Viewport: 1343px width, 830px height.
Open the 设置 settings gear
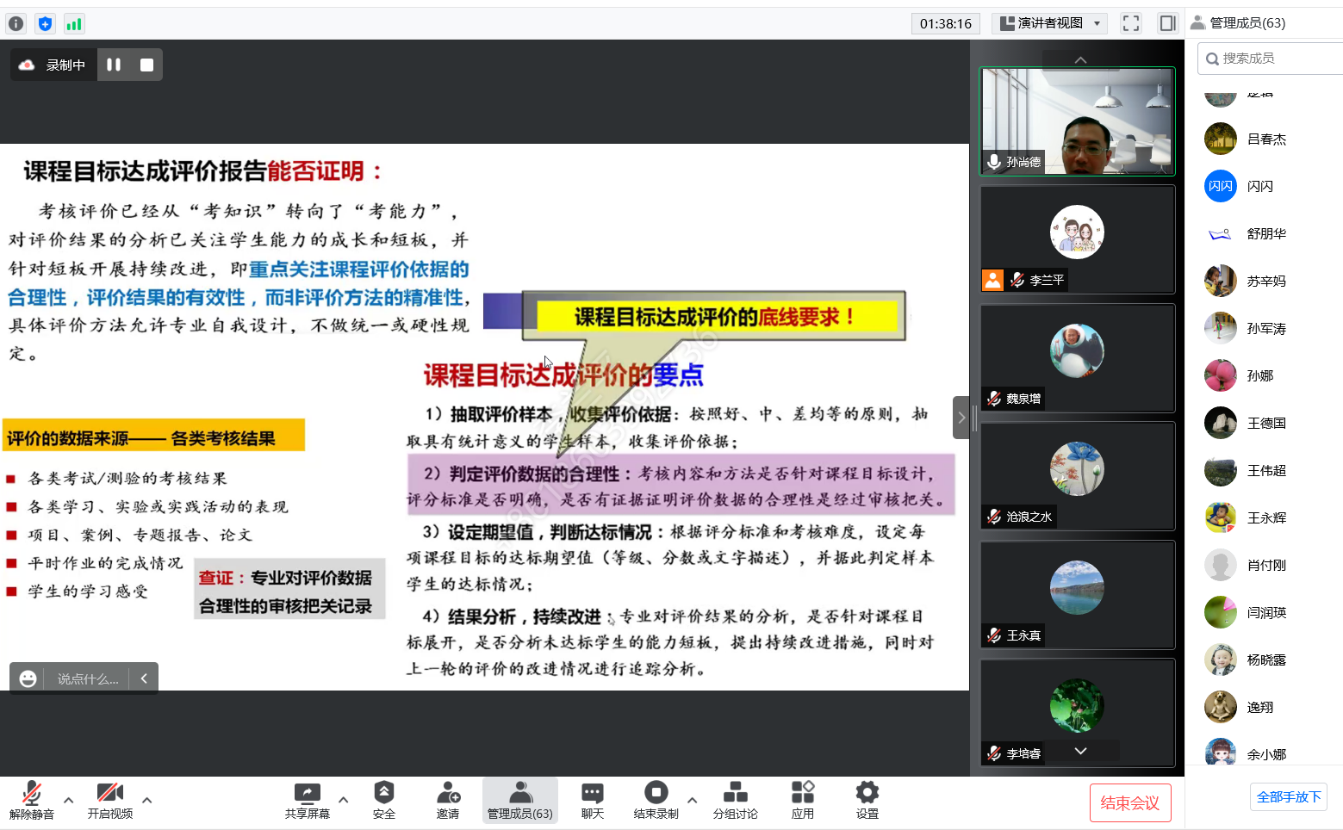coord(867,800)
